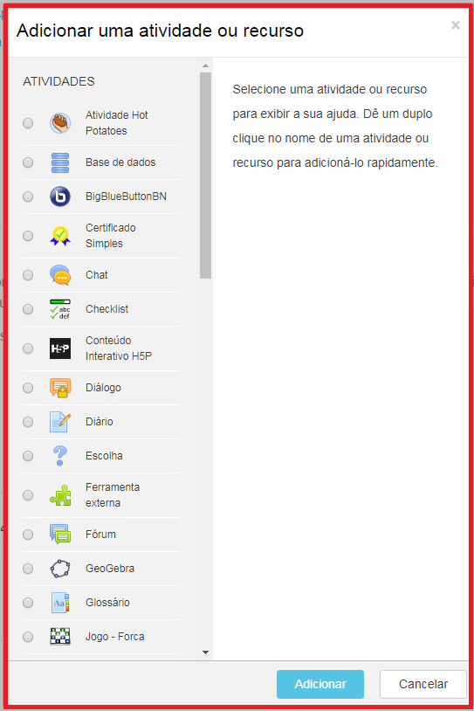Click the Diário activity label

click(x=100, y=422)
